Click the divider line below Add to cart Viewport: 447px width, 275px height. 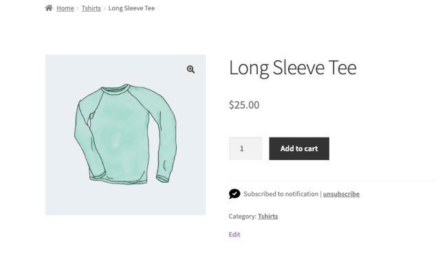tap(332, 181)
